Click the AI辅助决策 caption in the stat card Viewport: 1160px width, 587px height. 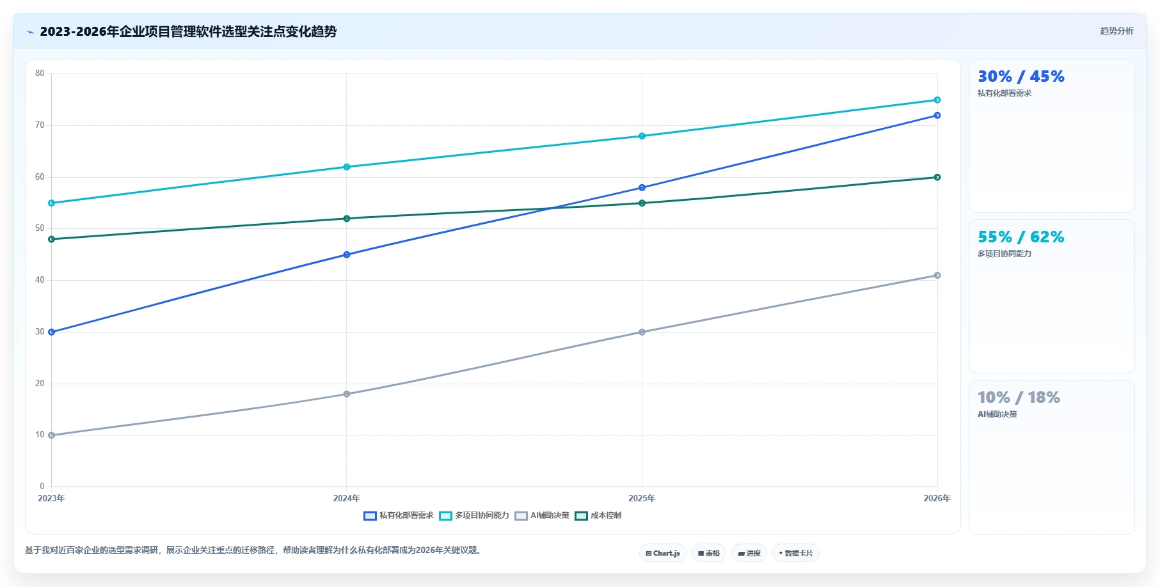click(997, 414)
